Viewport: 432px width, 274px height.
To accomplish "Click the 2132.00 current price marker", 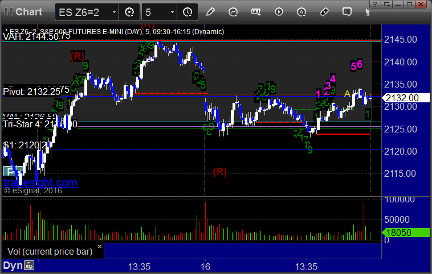I will pos(406,98).
